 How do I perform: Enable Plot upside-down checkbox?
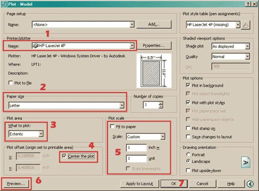click(x=188, y=170)
